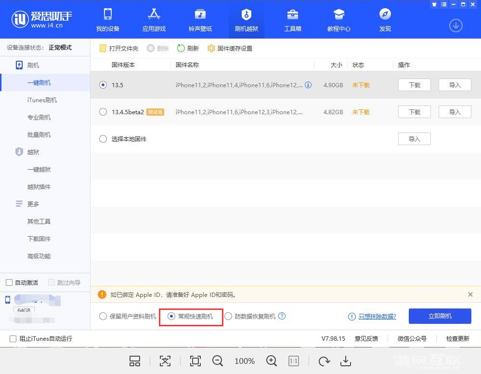Click the 立即刷机 button
Image resolution: width=481 pixels, height=374 pixels.
click(x=440, y=316)
